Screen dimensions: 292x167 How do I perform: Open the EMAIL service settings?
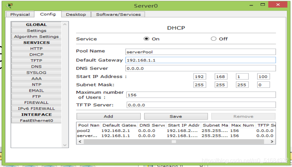coord(36,91)
